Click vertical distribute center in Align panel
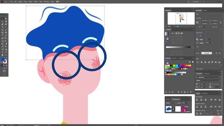The height and width of the screenshot is (126, 224). pyautogui.click(x=201, y=107)
